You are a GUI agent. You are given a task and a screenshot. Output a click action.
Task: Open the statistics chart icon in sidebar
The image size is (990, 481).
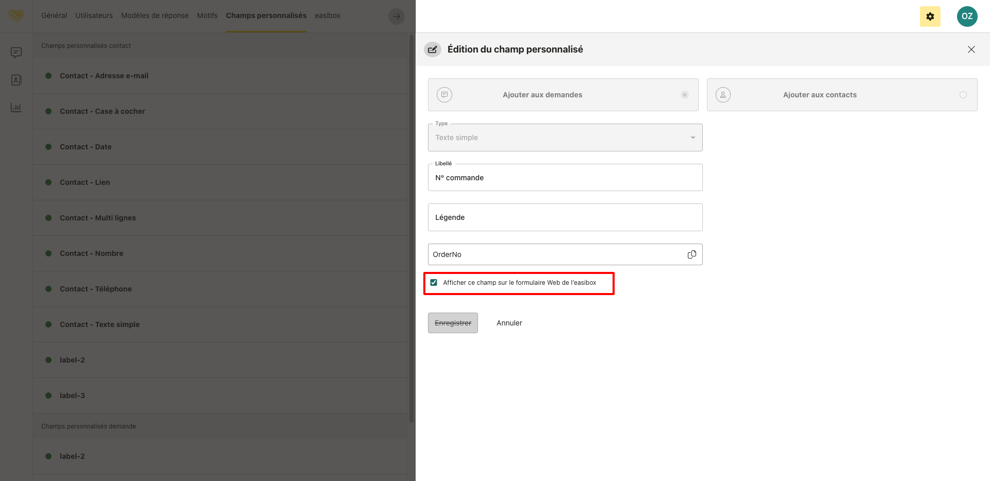pos(16,108)
